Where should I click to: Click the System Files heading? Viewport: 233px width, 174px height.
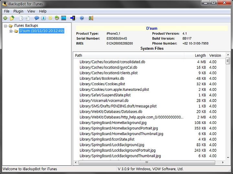152,48
